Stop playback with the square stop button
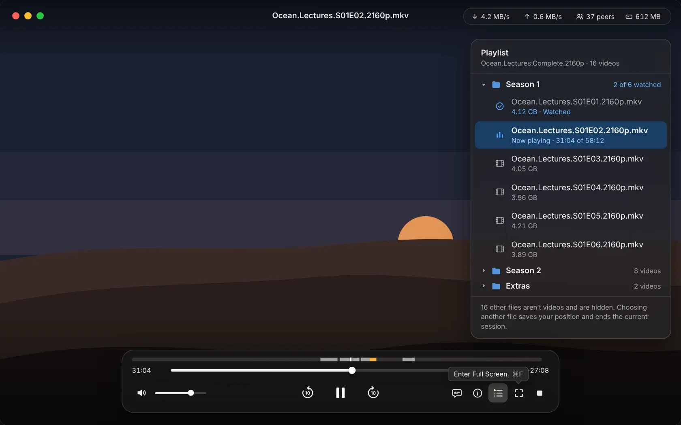 [x=540, y=393]
